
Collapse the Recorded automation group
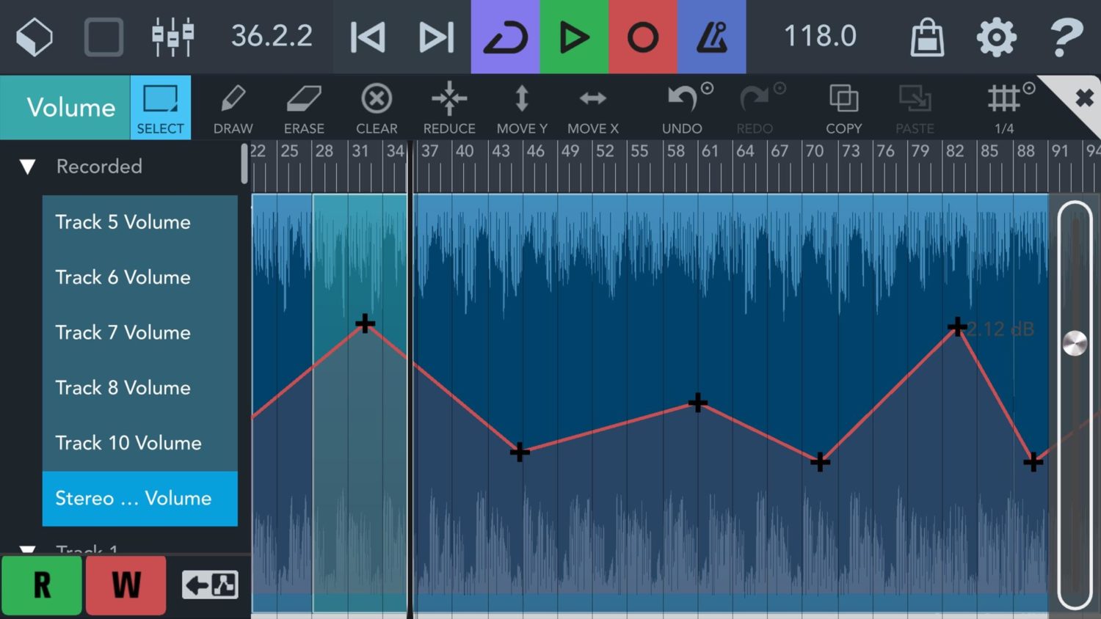tap(27, 167)
